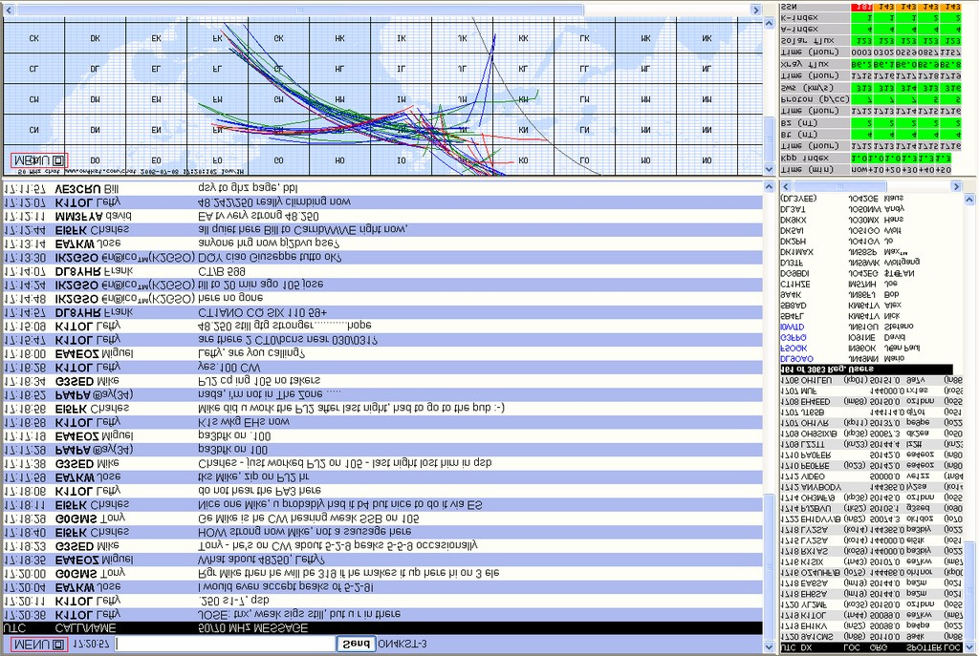Click the DX column header of the spot list
The width and height of the screenshot is (979, 656).
[805, 648]
